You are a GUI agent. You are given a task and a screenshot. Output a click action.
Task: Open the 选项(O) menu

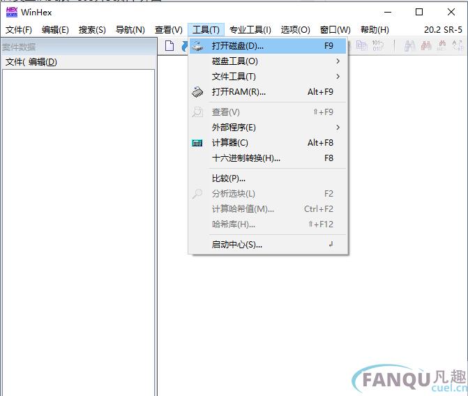coord(295,30)
